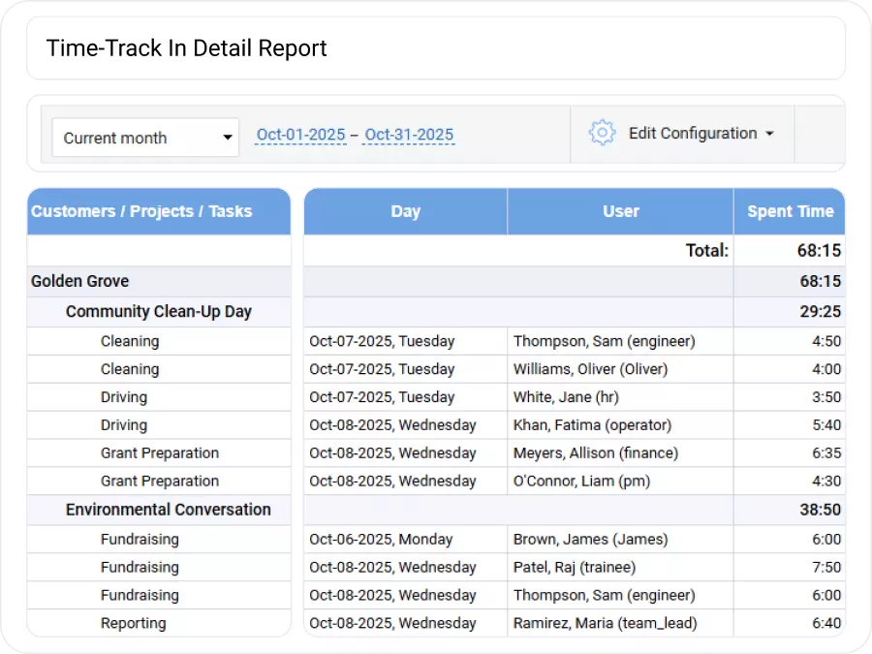
Task: Click the Day column header
Action: click(405, 210)
